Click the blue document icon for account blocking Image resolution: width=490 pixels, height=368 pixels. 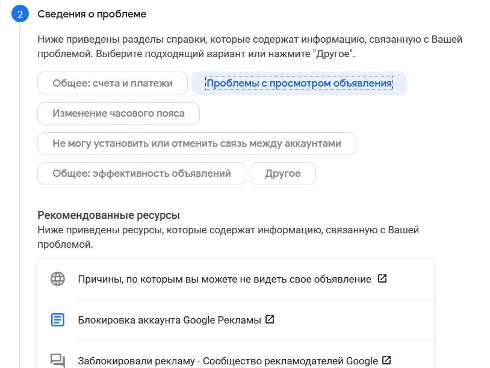58,320
